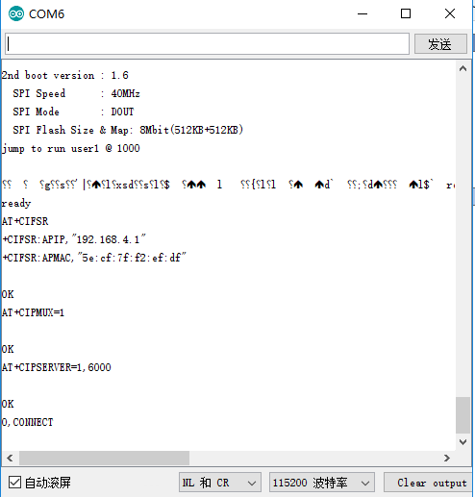Click the Arduino logo icon in title bar

(x=16, y=13)
